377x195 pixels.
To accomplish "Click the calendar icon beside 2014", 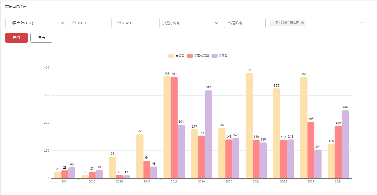I will [x=74, y=23].
